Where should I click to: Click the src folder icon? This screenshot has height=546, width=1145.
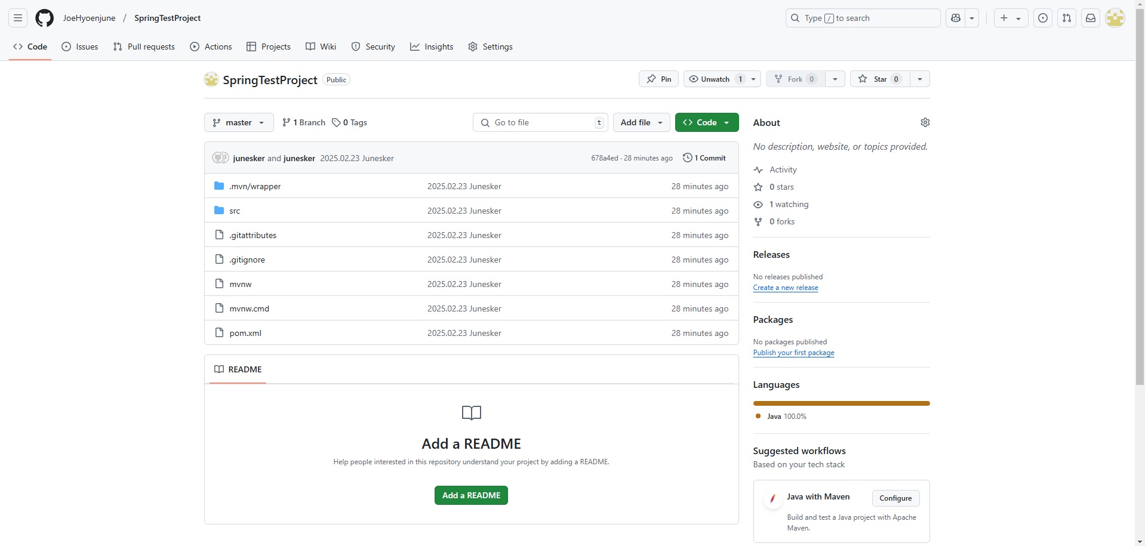pos(219,210)
